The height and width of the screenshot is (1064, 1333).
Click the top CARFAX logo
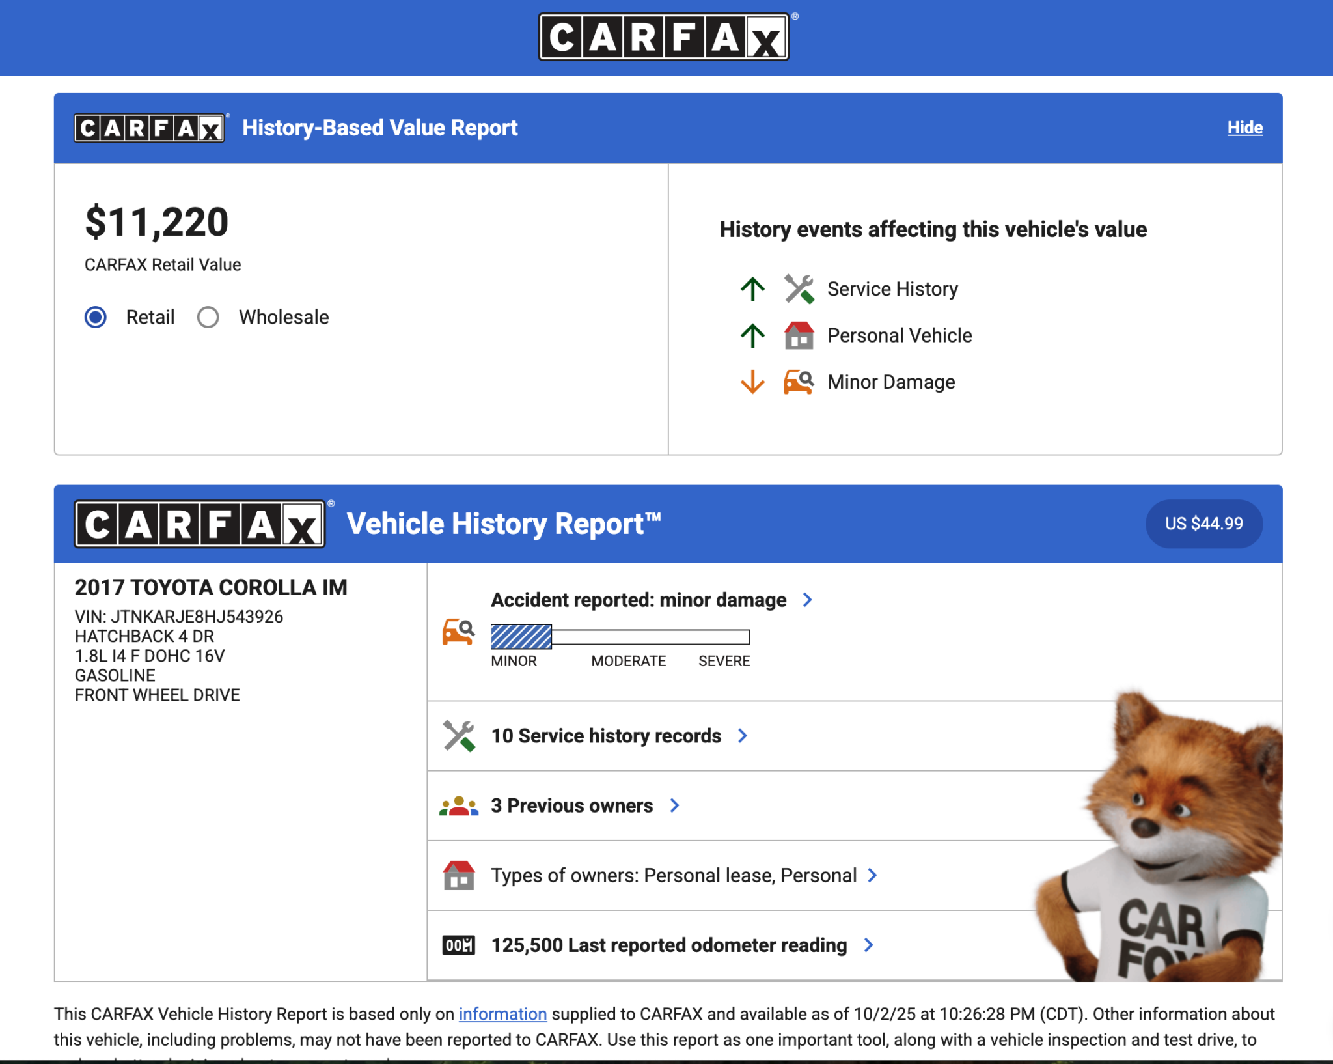point(664,37)
